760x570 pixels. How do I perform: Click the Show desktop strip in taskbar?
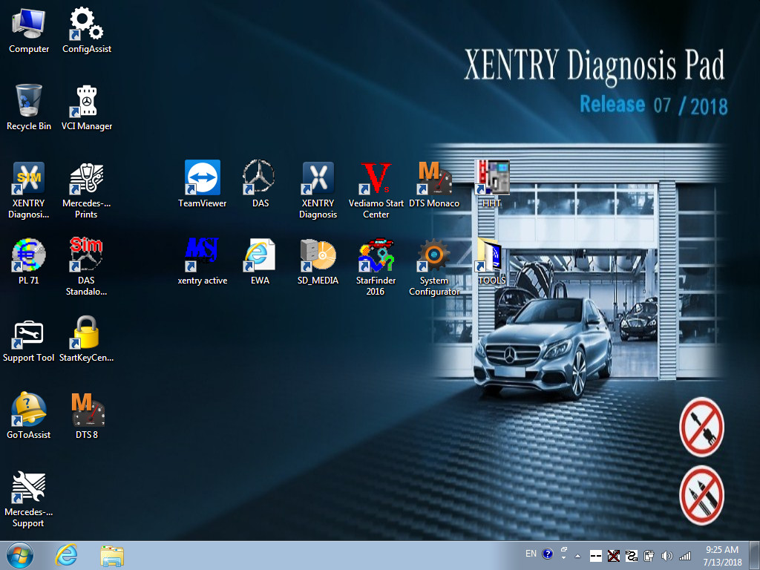pyautogui.click(x=755, y=555)
